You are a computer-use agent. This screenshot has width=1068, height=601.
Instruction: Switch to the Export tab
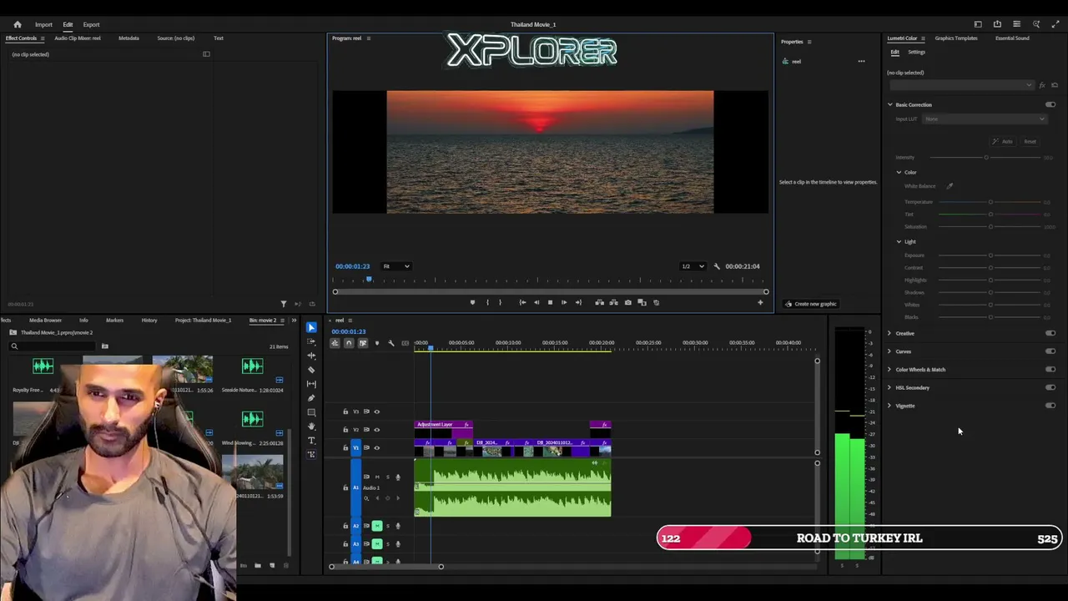pyautogui.click(x=91, y=24)
